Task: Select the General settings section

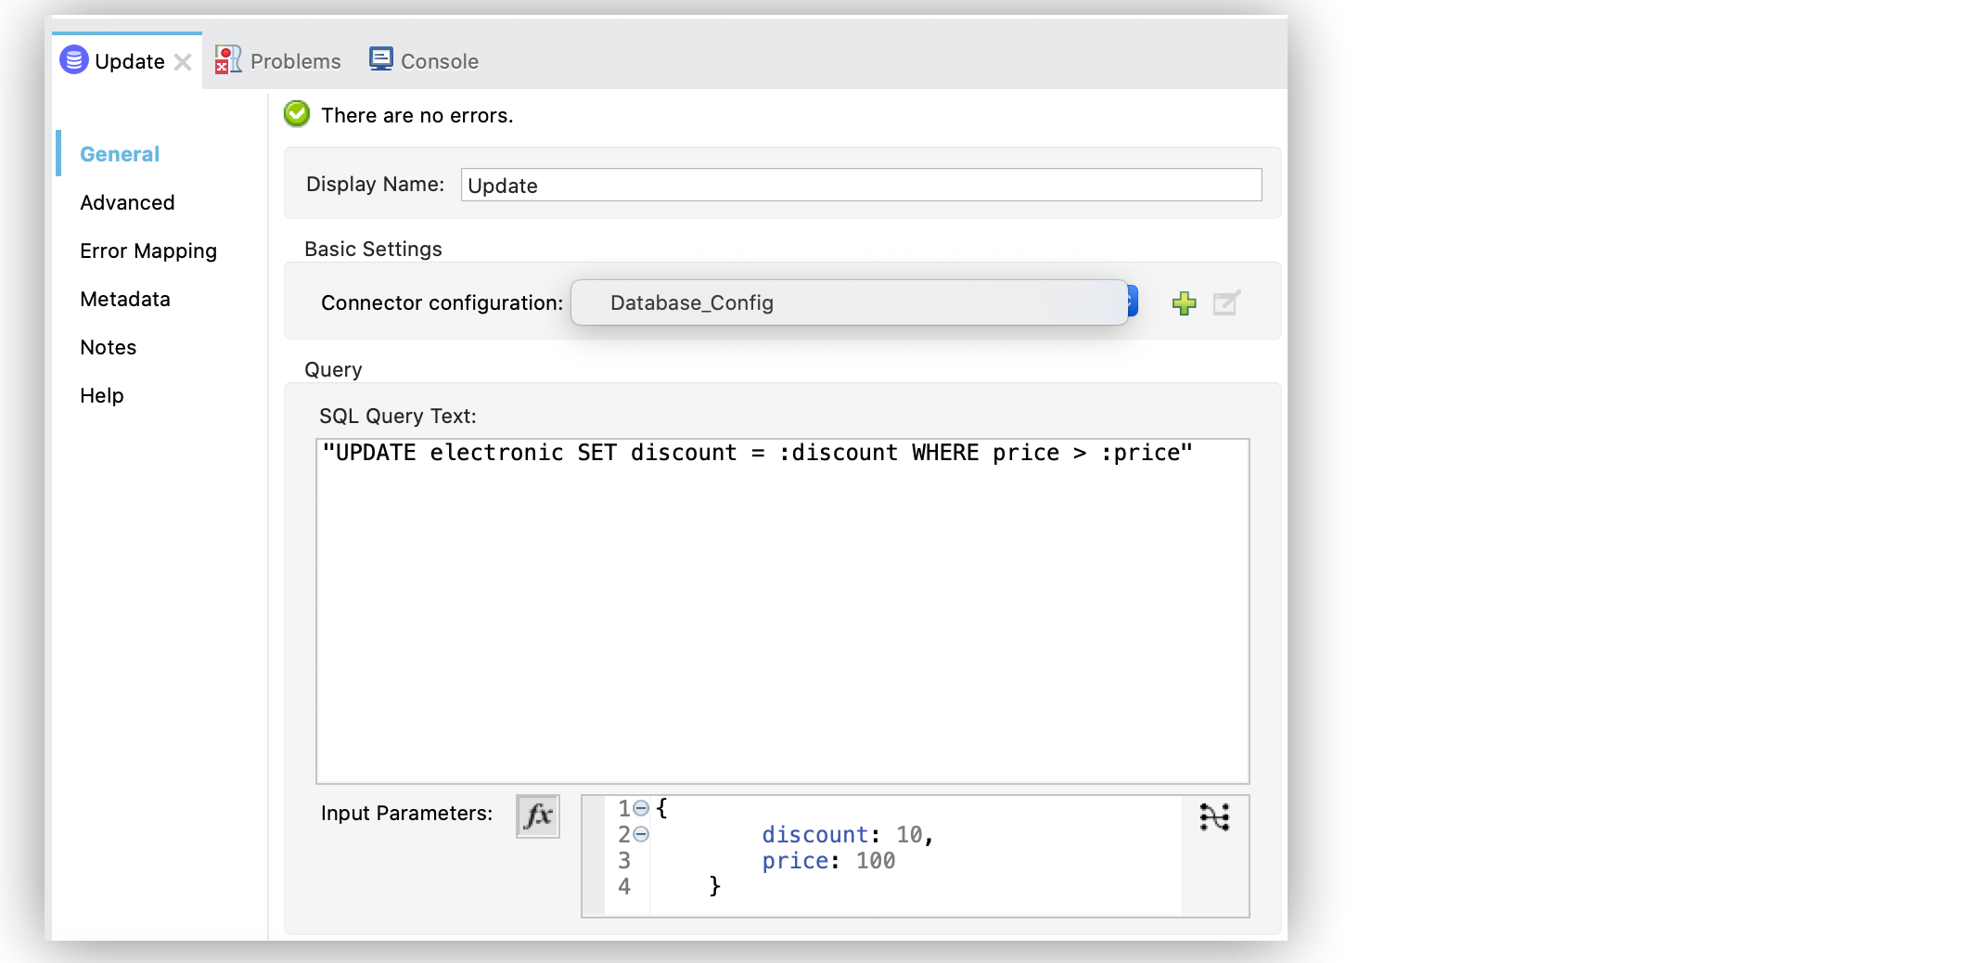Action: pyautogui.click(x=120, y=154)
